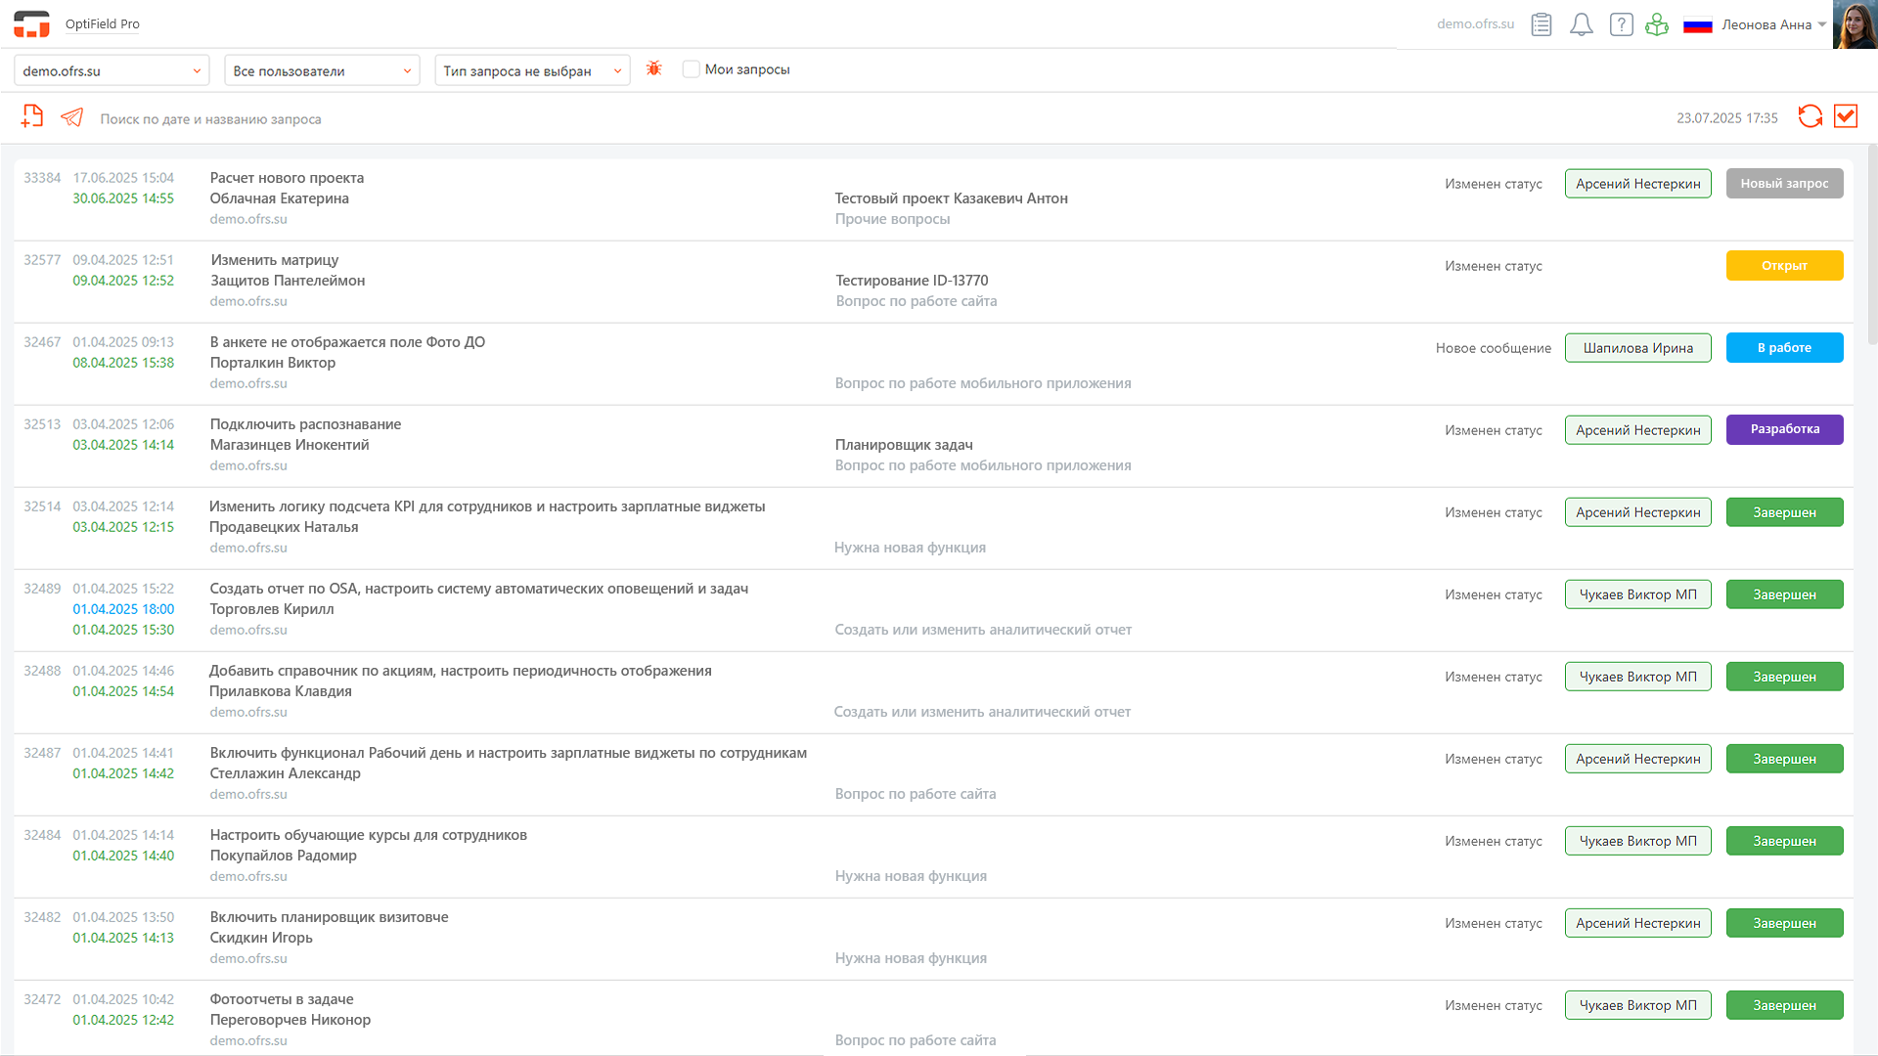1878x1056 pixels.
Task: Click the blue В работе status button
Action: pos(1784,348)
